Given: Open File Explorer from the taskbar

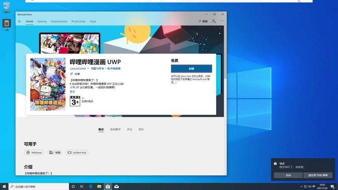Looking at the screenshot, I should (x=99, y=187).
